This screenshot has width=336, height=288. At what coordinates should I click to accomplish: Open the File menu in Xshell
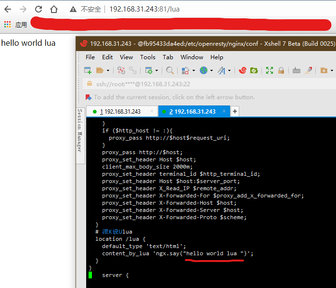90,57
